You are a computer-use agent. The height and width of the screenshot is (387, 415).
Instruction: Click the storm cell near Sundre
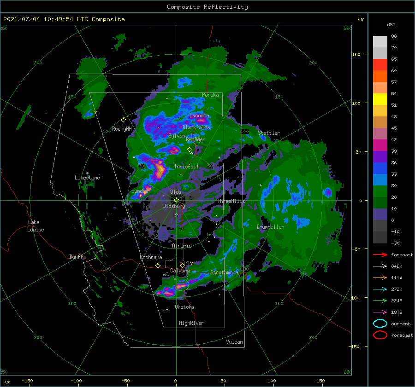(x=144, y=192)
